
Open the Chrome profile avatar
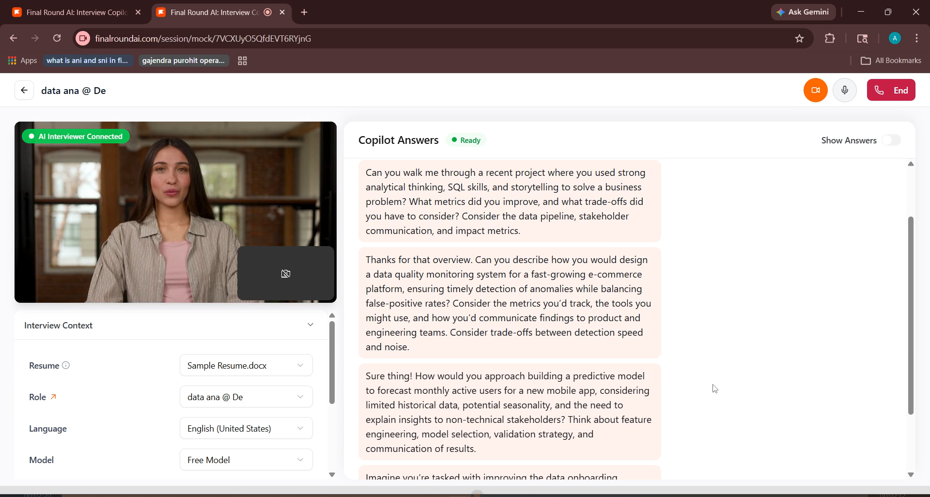click(x=895, y=38)
